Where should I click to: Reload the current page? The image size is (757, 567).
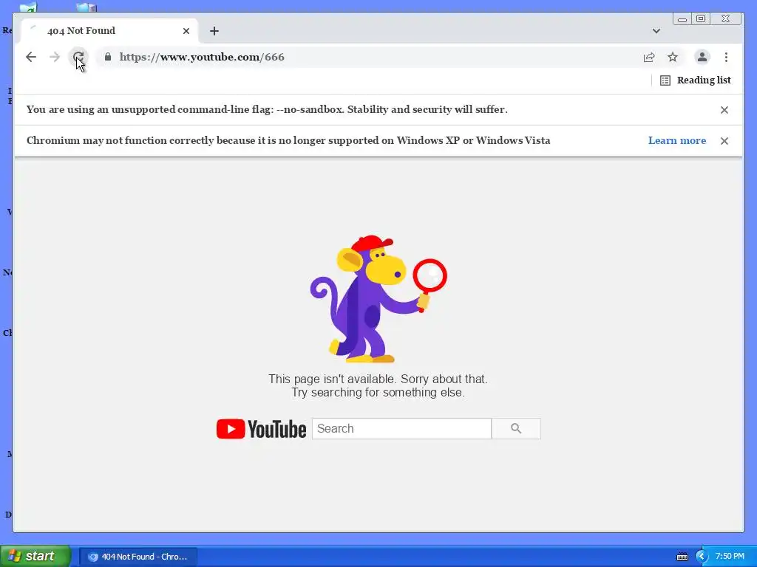[78, 57]
